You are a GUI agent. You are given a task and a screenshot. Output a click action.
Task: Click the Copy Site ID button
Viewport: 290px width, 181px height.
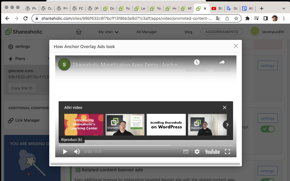pos(22,88)
